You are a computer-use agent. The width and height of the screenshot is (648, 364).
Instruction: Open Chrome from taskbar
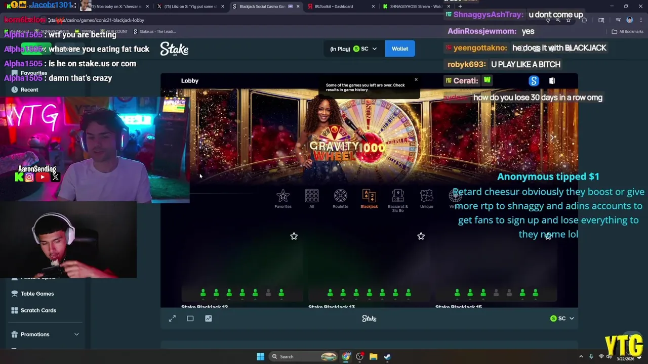pyautogui.click(x=346, y=356)
